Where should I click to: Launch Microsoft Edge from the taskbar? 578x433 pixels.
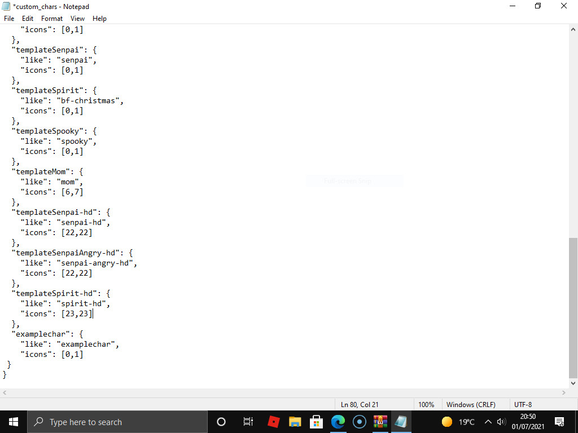pyautogui.click(x=338, y=422)
